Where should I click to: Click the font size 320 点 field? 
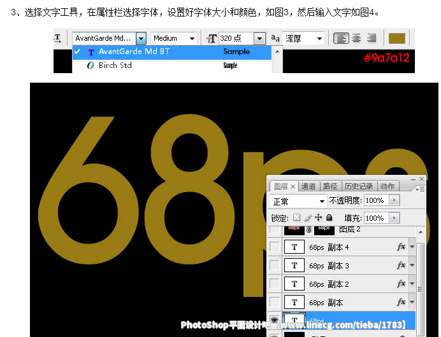pyautogui.click(x=235, y=38)
